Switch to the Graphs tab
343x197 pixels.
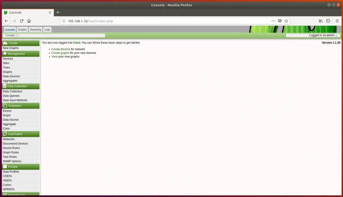pos(22,29)
